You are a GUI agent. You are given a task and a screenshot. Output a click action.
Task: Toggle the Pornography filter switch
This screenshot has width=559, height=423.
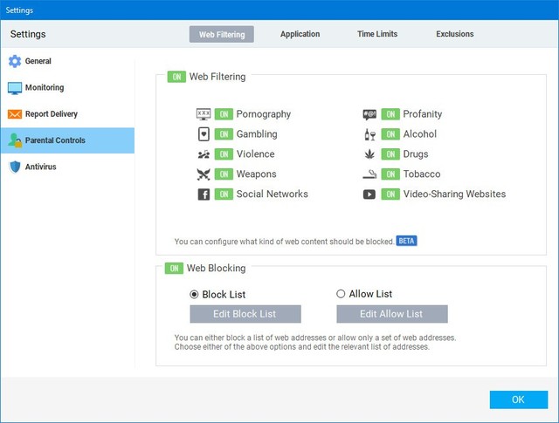click(224, 114)
